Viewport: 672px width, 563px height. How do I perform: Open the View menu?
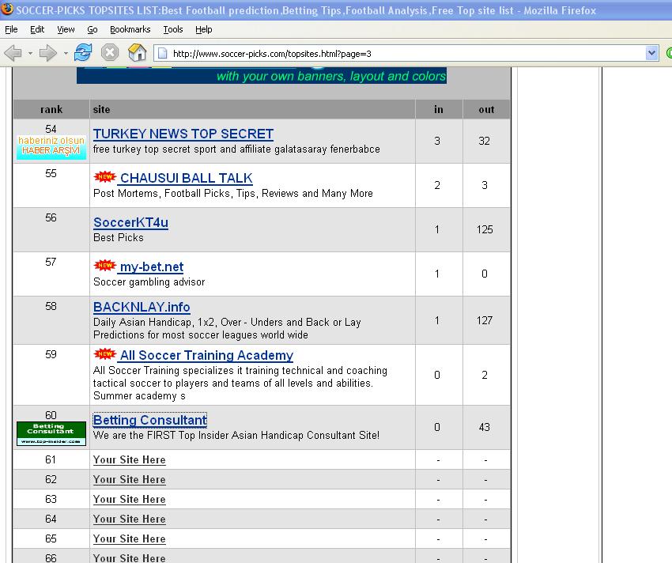(x=66, y=29)
